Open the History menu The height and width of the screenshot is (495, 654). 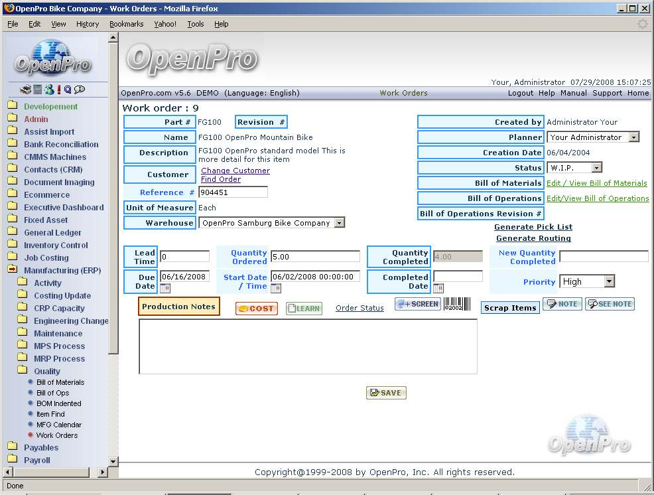(88, 24)
